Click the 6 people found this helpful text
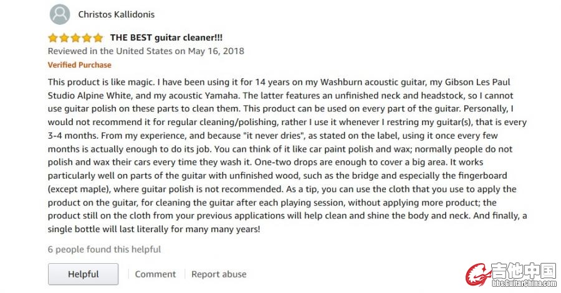Viewport: 561px width, 293px height. coord(105,249)
